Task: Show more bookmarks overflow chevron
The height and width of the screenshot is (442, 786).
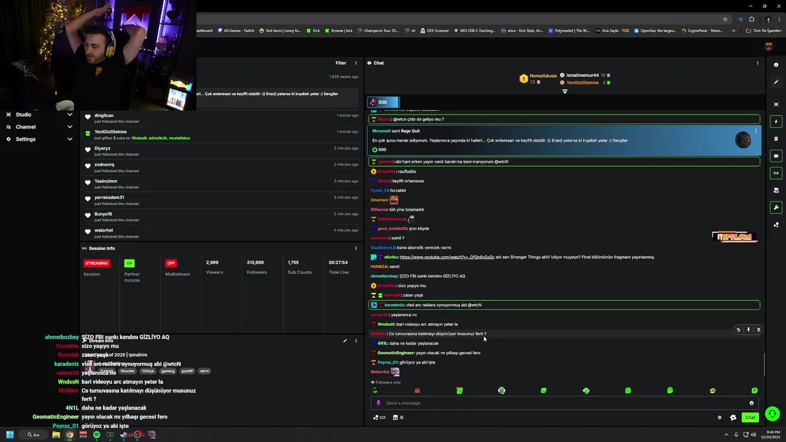Action: tap(733, 31)
